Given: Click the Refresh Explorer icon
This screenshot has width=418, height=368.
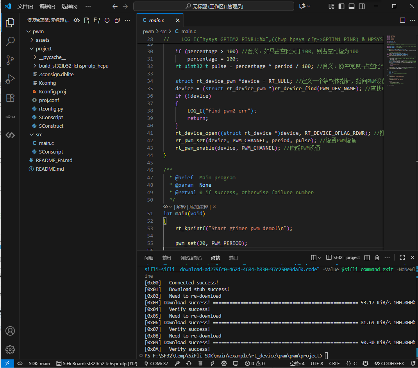Looking at the screenshot, I should point(107,20).
